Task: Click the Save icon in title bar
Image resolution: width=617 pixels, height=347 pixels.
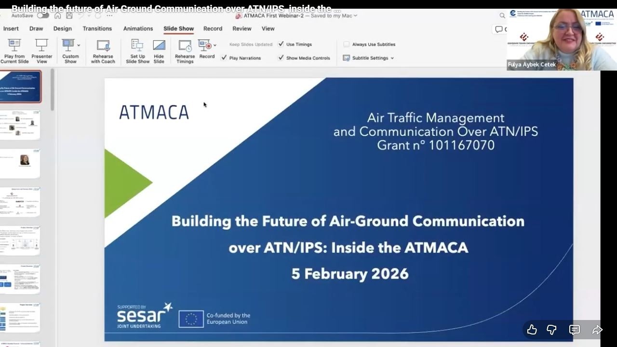Action: 69,15
